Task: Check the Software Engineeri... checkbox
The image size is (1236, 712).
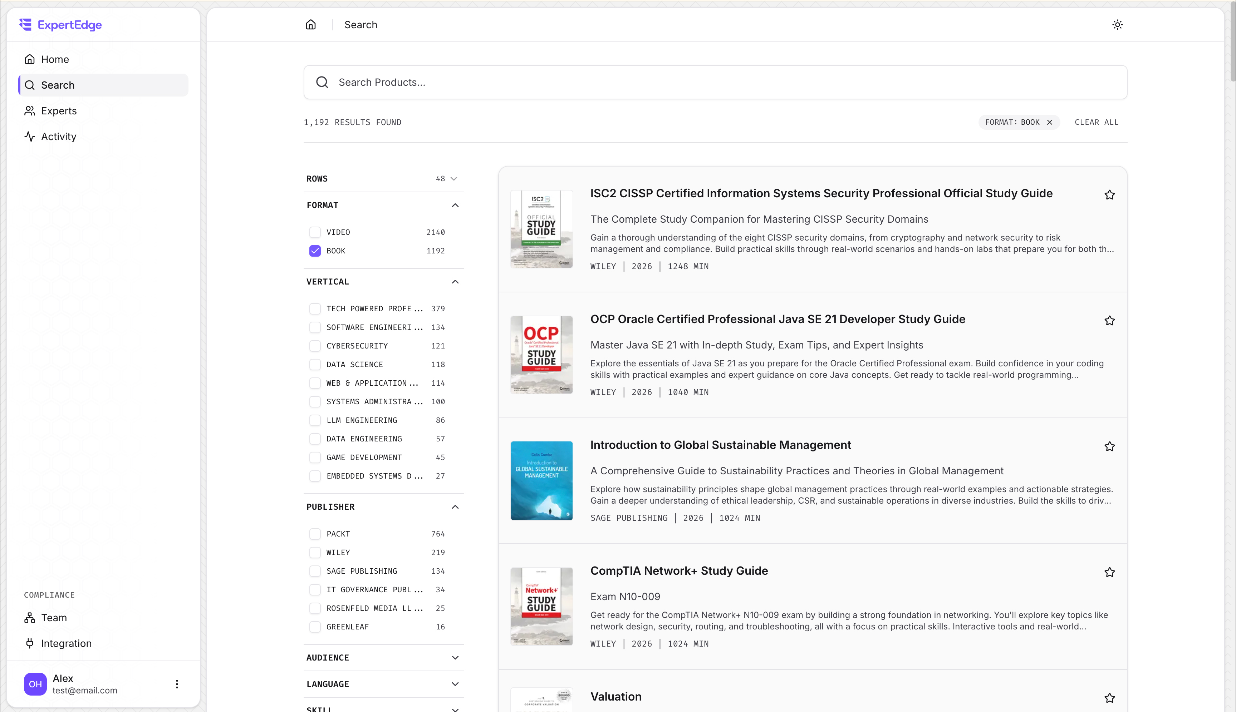Action: [x=315, y=327]
